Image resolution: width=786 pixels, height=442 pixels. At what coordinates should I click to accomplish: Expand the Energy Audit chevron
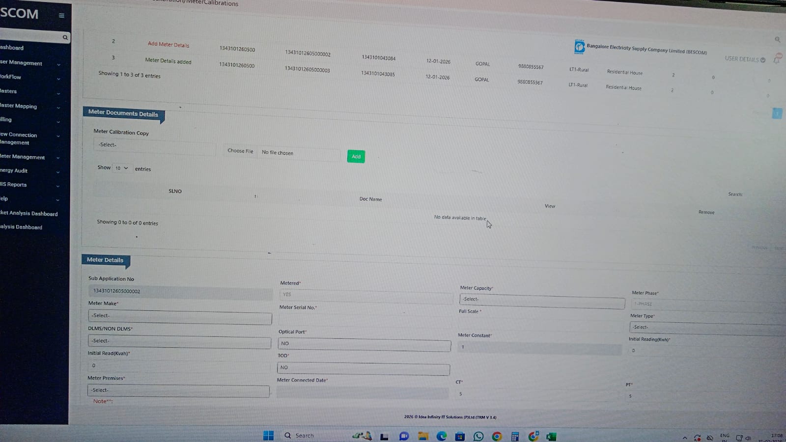pyautogui.click(x=58, y=172)
